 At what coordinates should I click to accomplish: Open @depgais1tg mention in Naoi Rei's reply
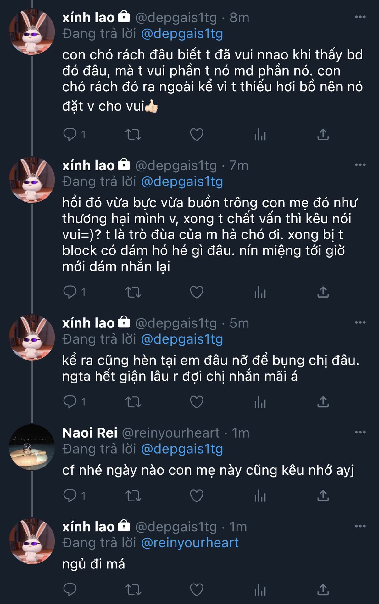point(182,449)
